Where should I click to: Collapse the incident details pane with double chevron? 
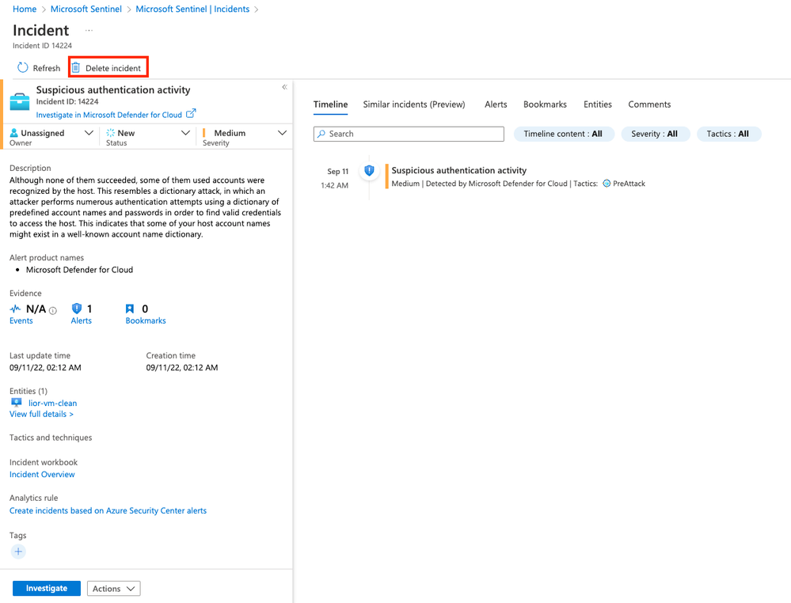click(x=284, y=87)
